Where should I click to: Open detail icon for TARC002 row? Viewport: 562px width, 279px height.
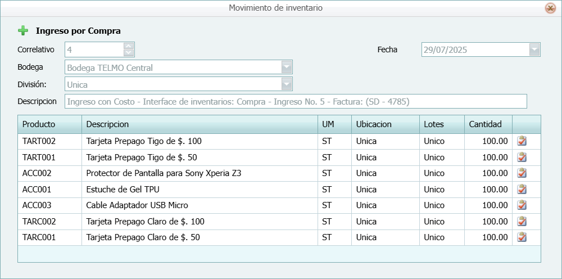click(522, 221)
